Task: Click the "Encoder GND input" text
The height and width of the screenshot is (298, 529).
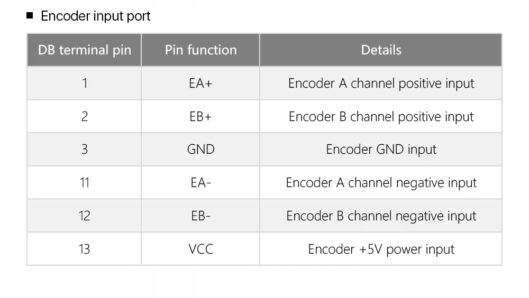Action: tap(381, 150)
